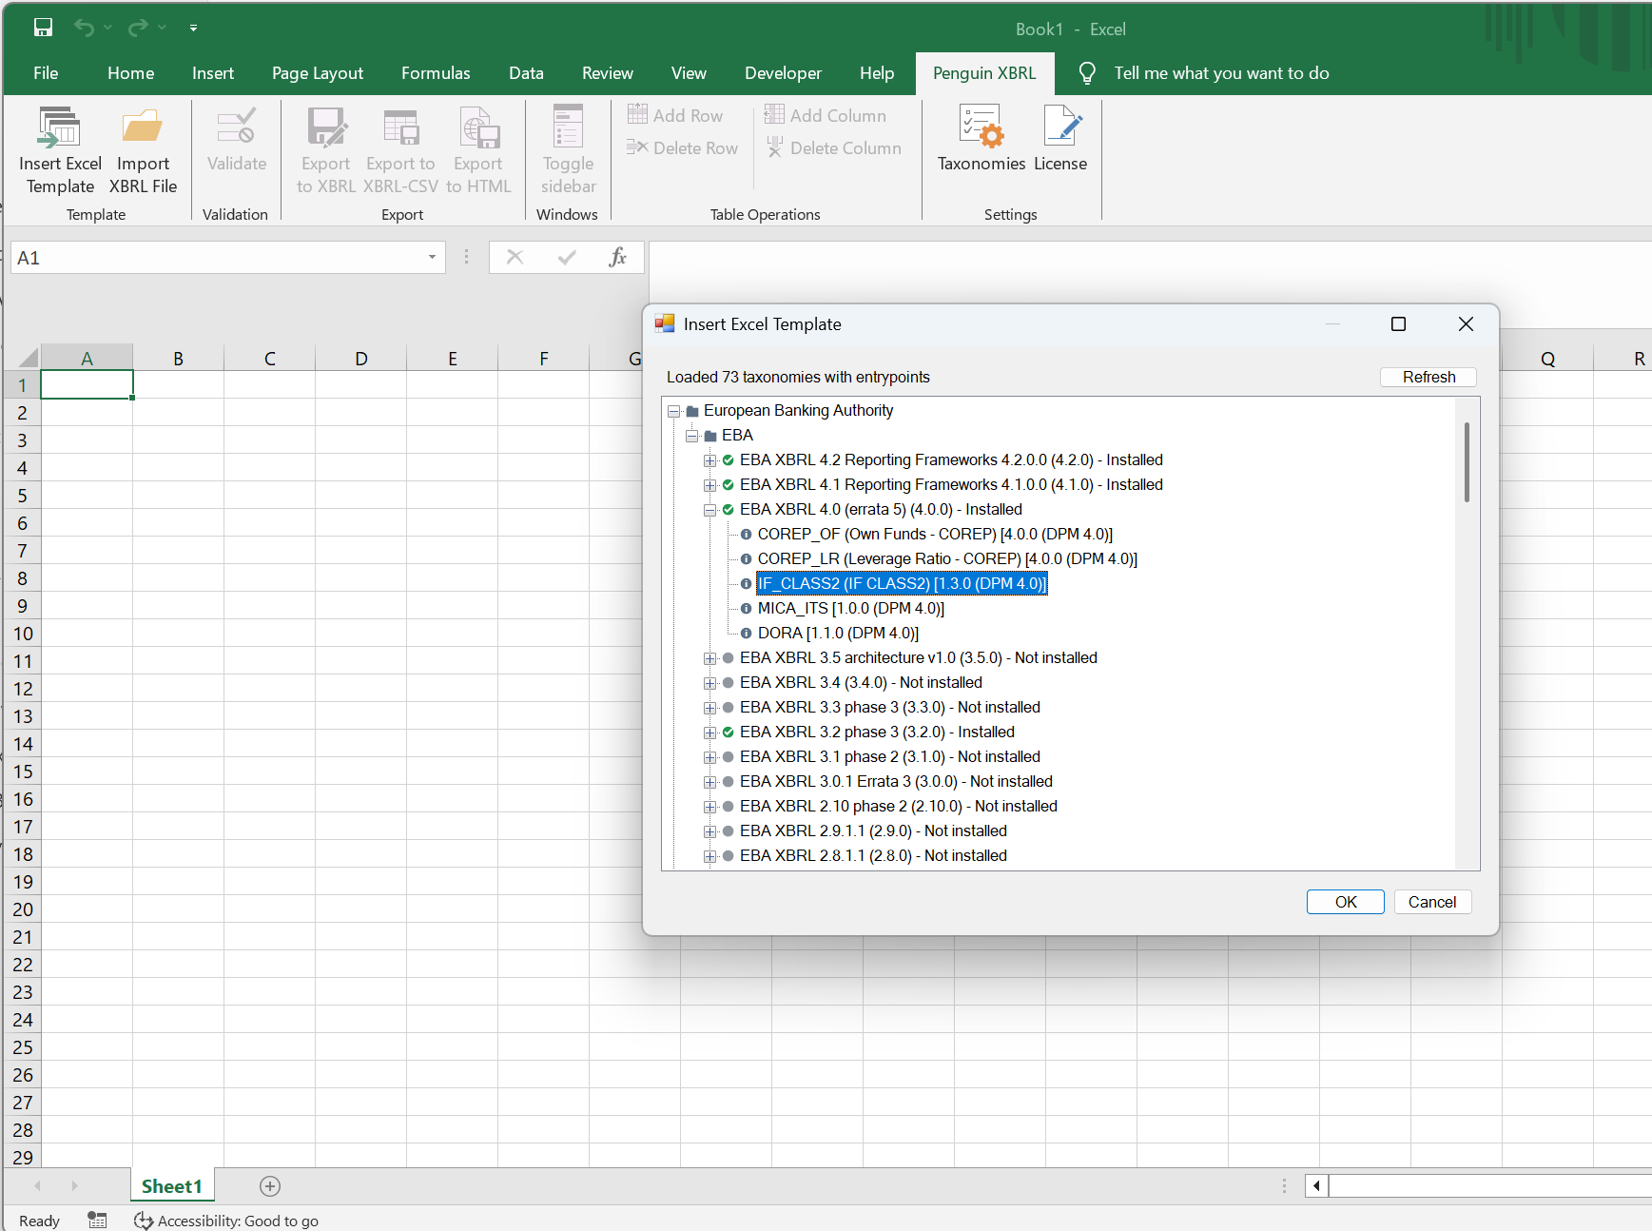Click the taxonomy list vertical scrollbar thumb
This screenshot has height=1231, width=1652.
click(x=1467, y=462)
